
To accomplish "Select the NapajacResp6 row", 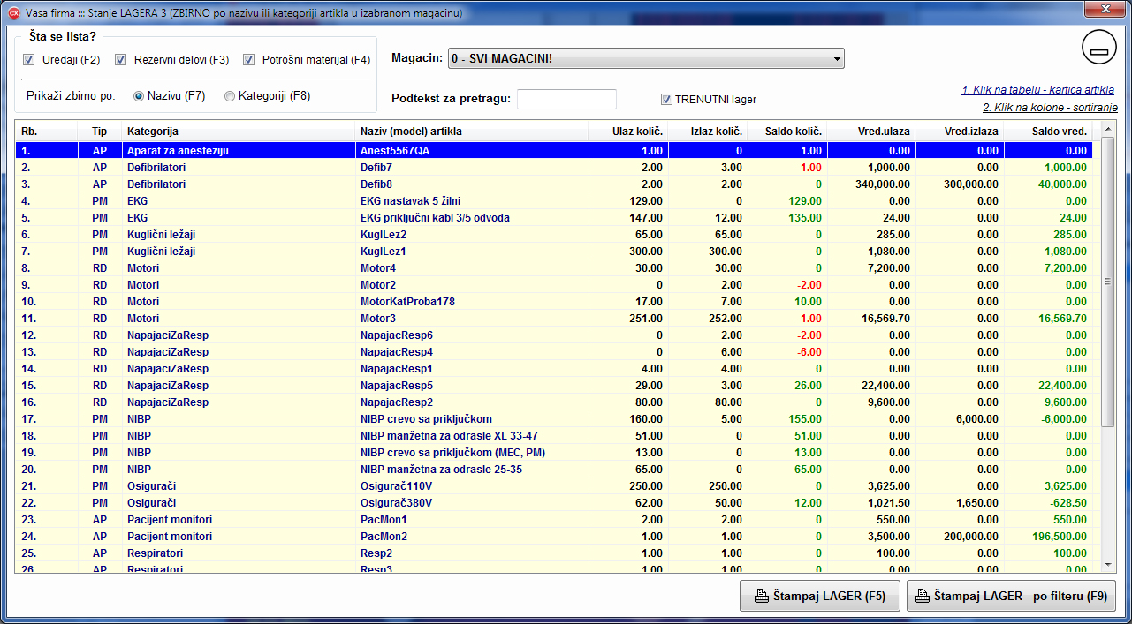I will [554, 335].
